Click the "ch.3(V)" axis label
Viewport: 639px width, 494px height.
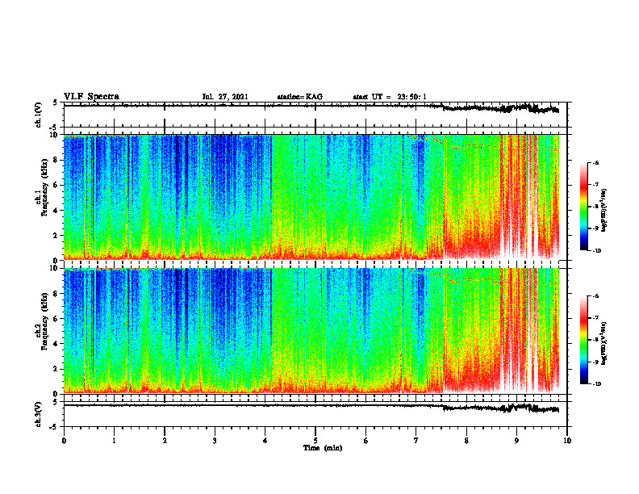click(x=39, y=414)
